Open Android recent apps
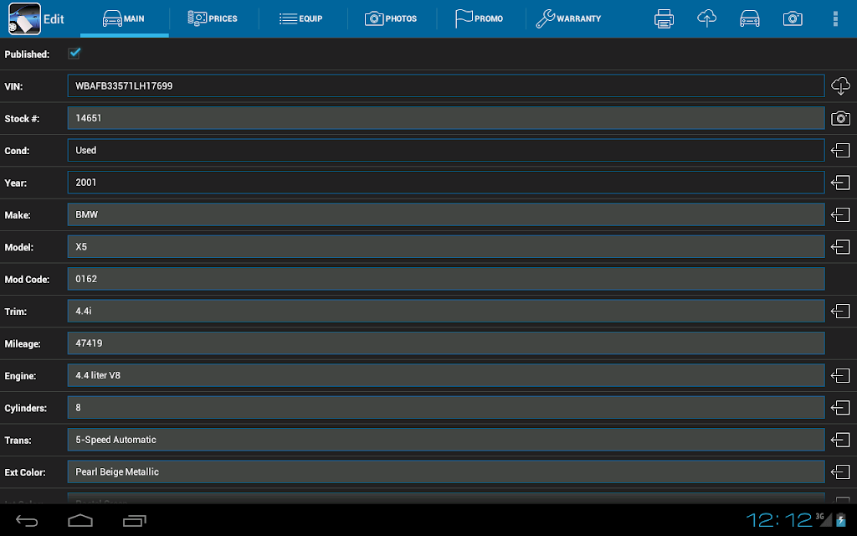 135,521
